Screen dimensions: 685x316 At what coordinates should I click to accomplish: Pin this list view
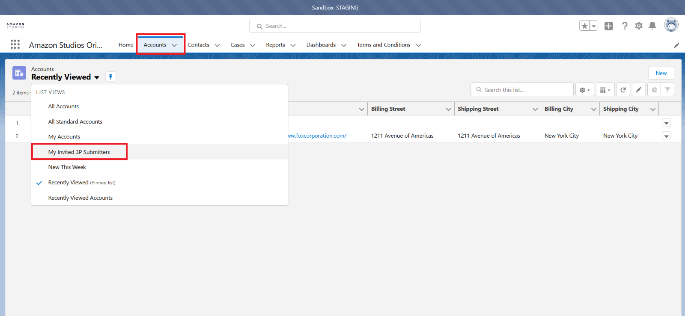(x=110, y=77)
